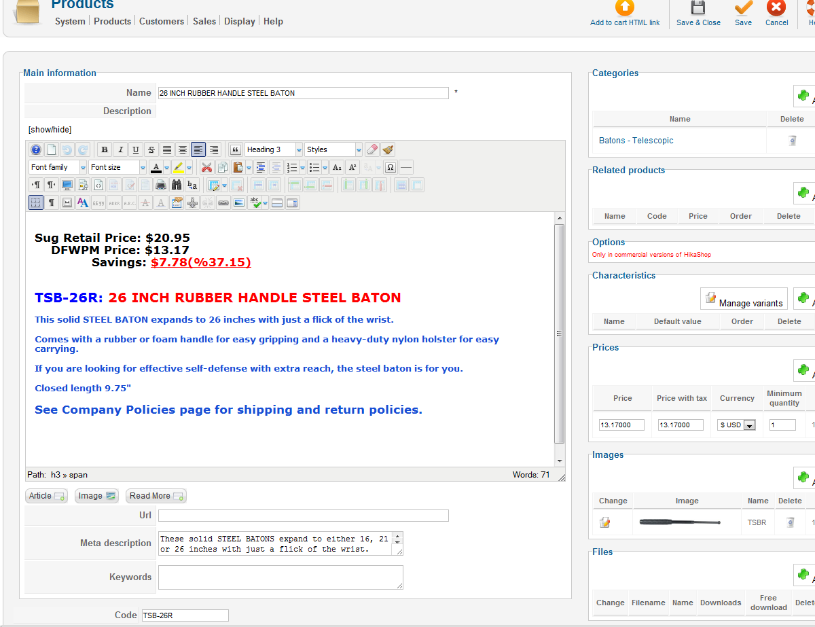Open the Sales menu
Viewport: 815px width, 627px height.
point(204,21)
